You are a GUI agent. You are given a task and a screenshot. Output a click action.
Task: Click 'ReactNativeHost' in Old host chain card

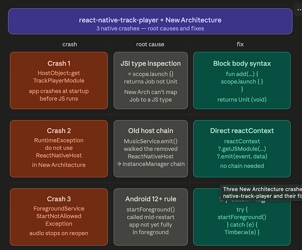click(x=151, y=156)
